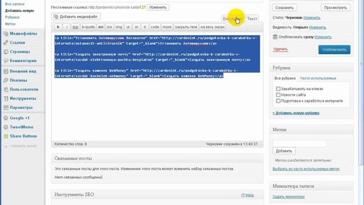The height and width of the screenshot is (205, 364).
Task: Collapse menu via Свернуть меню arrow
Action: (x=6, y=146)
